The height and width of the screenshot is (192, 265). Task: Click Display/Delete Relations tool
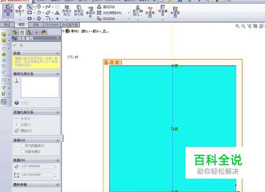(138, 11)
